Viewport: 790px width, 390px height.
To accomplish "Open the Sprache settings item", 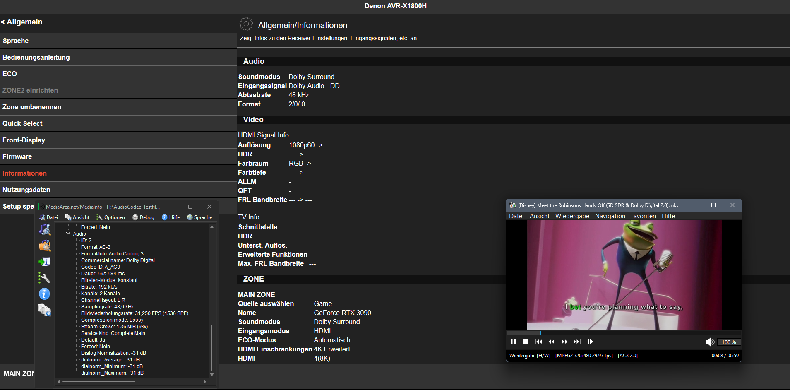I will click(x=118, y=41).
